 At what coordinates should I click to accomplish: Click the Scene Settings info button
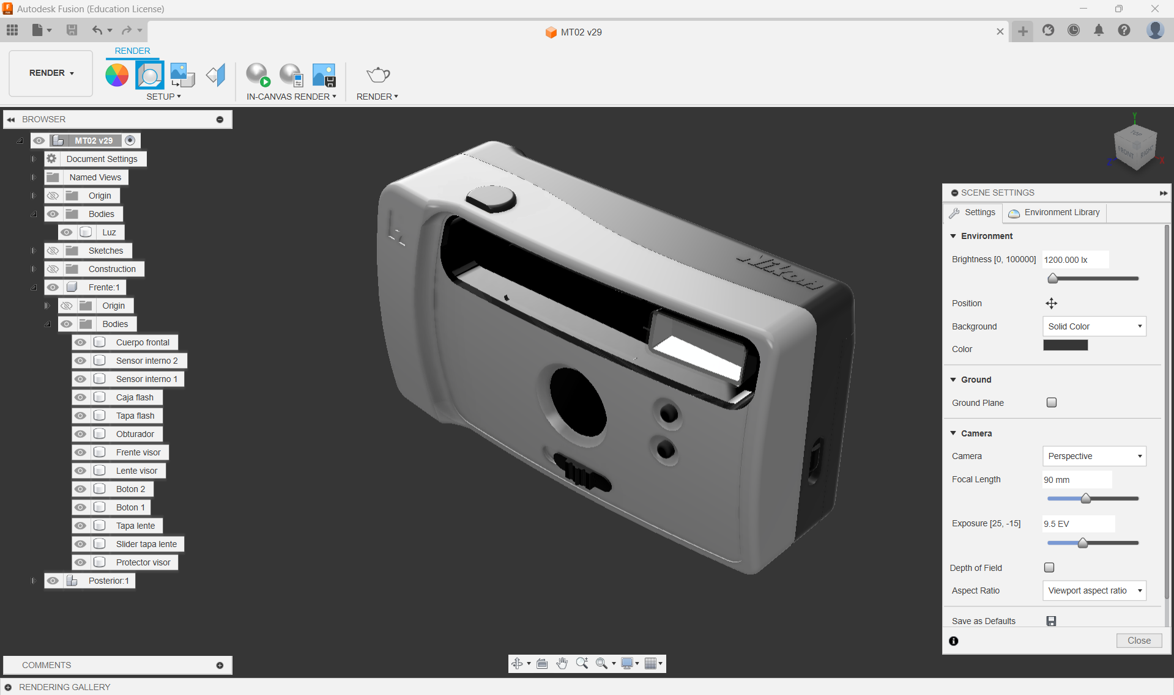tap(954, 641)
